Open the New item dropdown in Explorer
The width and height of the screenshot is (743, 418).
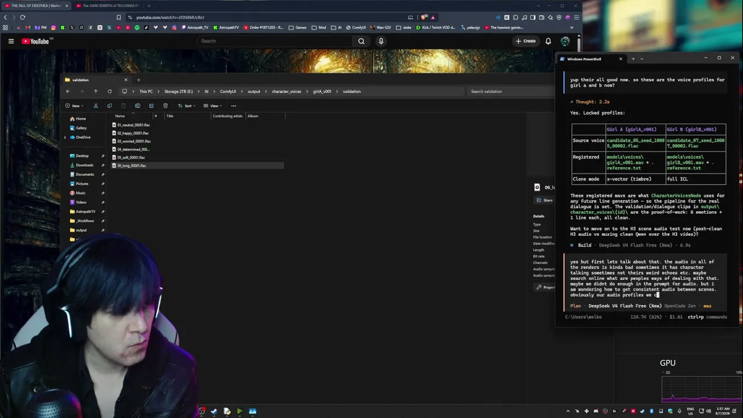(x=74, y=106)
